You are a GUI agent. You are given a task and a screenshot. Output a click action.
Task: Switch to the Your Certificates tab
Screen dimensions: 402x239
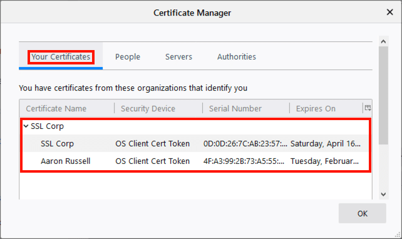(61, 56)
